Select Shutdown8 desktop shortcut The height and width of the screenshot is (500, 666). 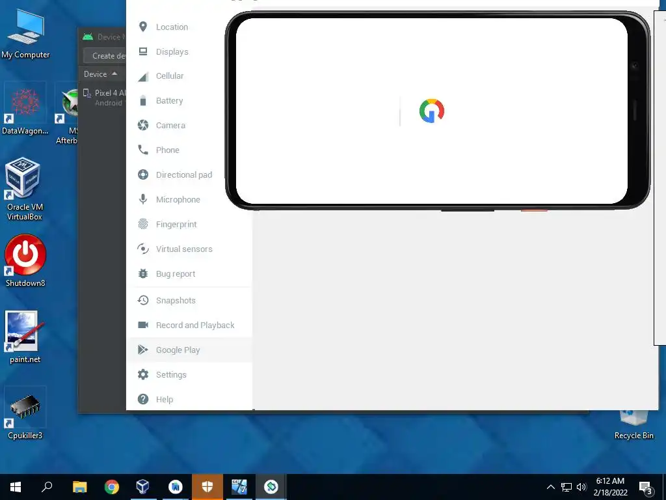(25, 260)
